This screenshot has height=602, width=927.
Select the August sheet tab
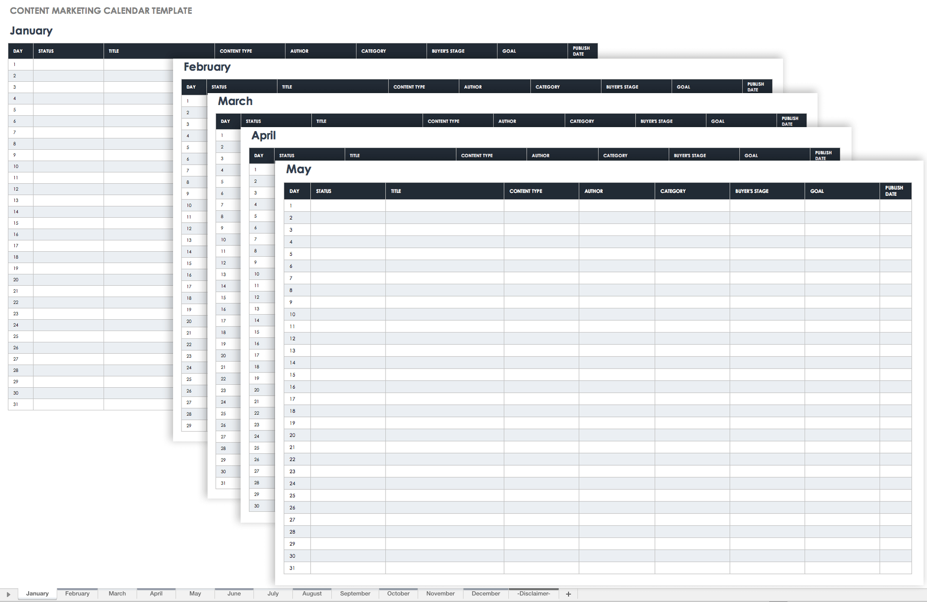tap(312, 594)
